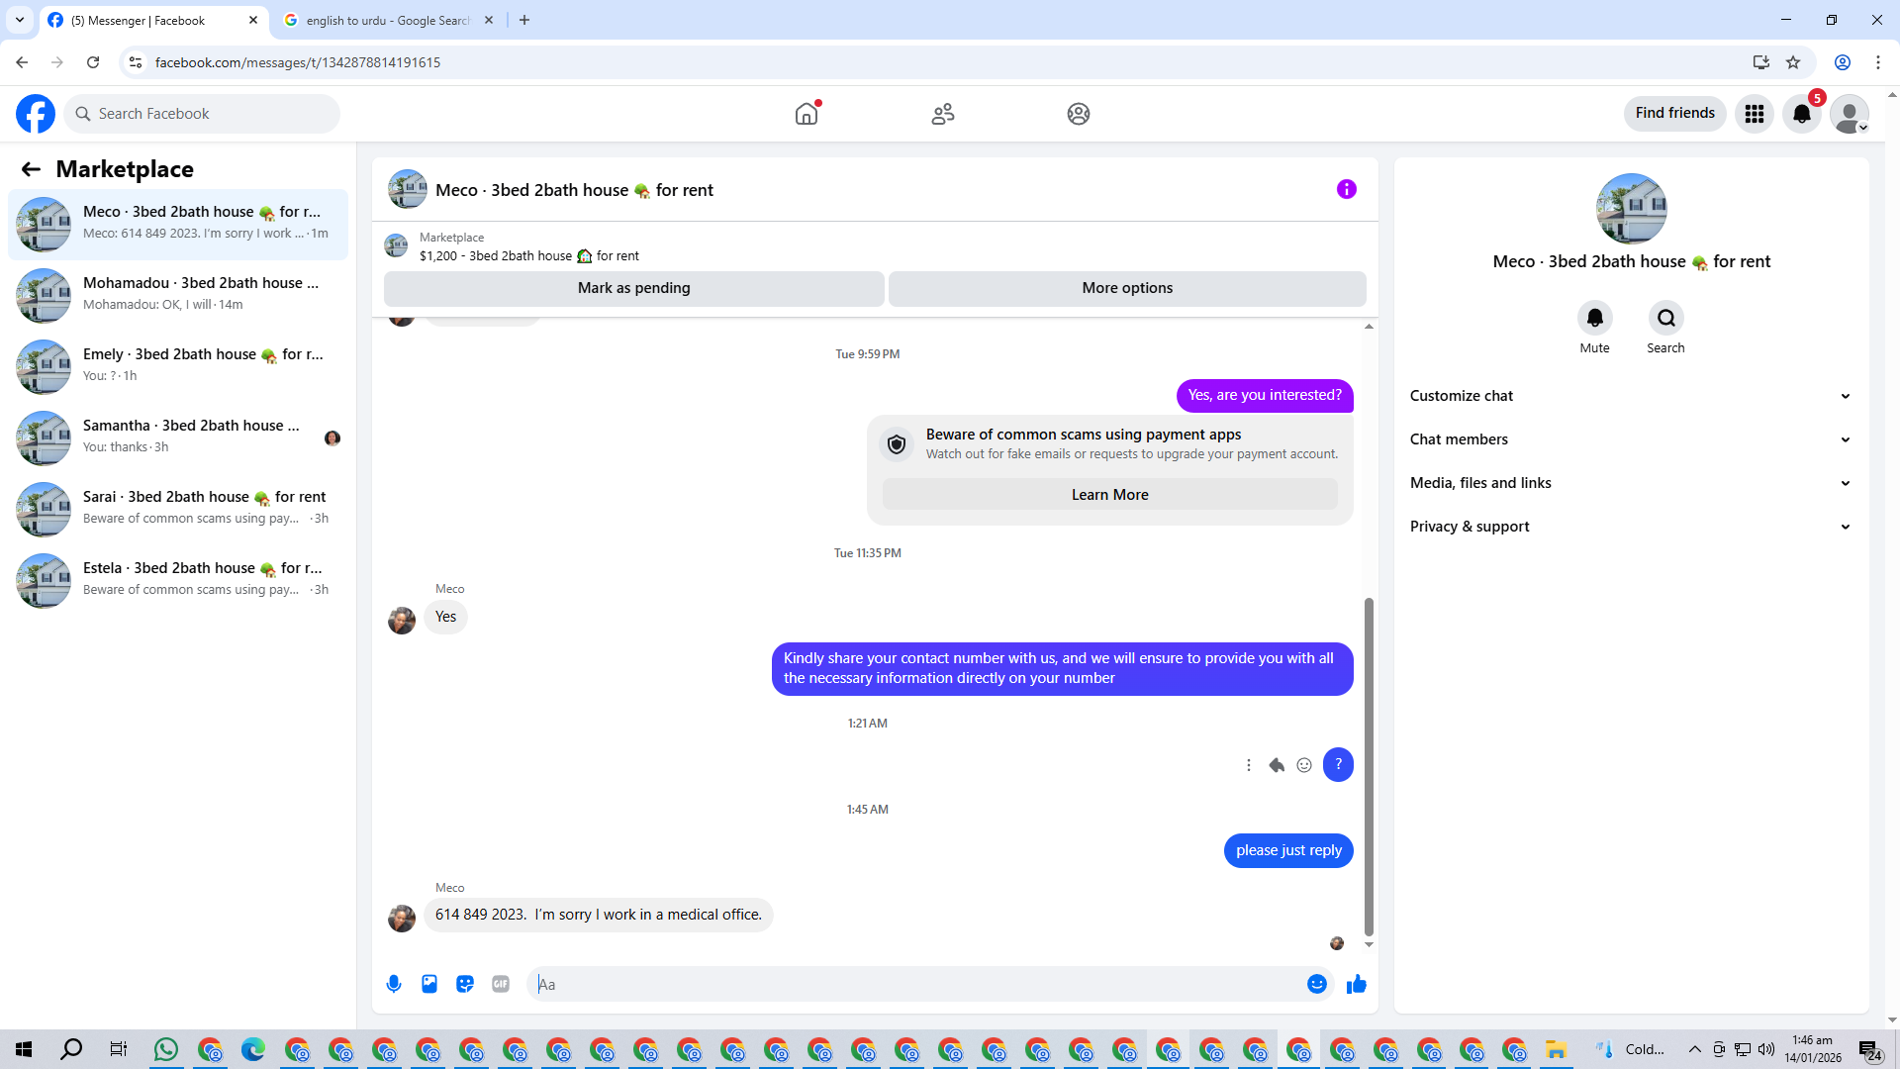Click the voice clip microphone icon
This screenshot has width=1900, height=1069.
pos(394,984)
